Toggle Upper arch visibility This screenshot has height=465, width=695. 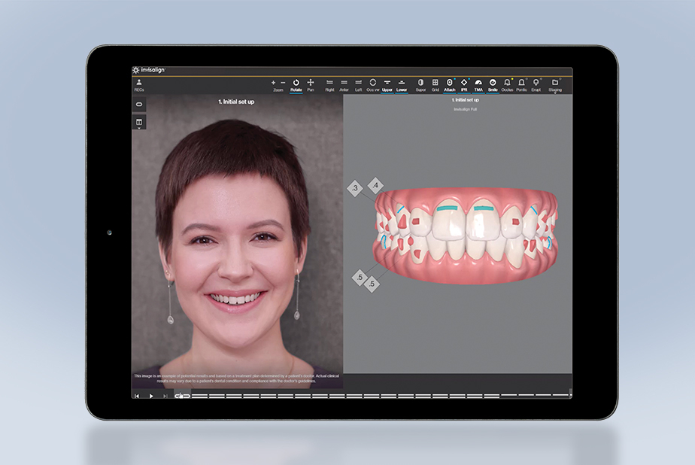(x=387, y=84)
